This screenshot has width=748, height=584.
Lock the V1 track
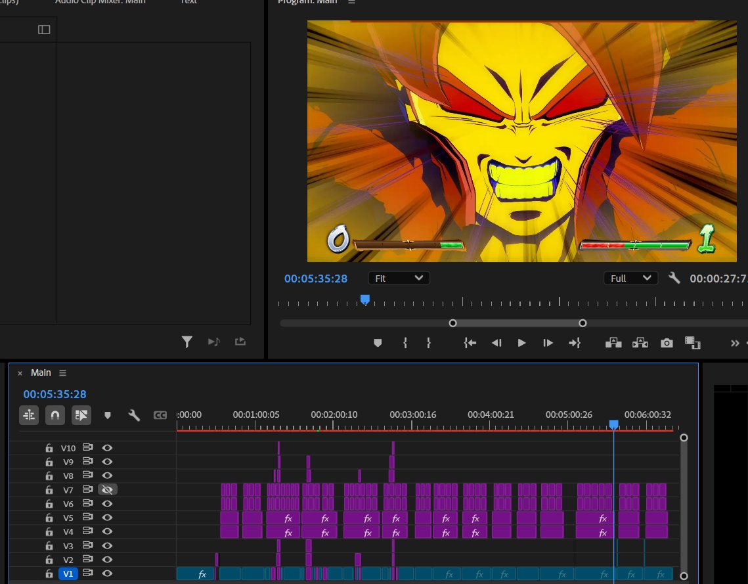coord(49,573)
